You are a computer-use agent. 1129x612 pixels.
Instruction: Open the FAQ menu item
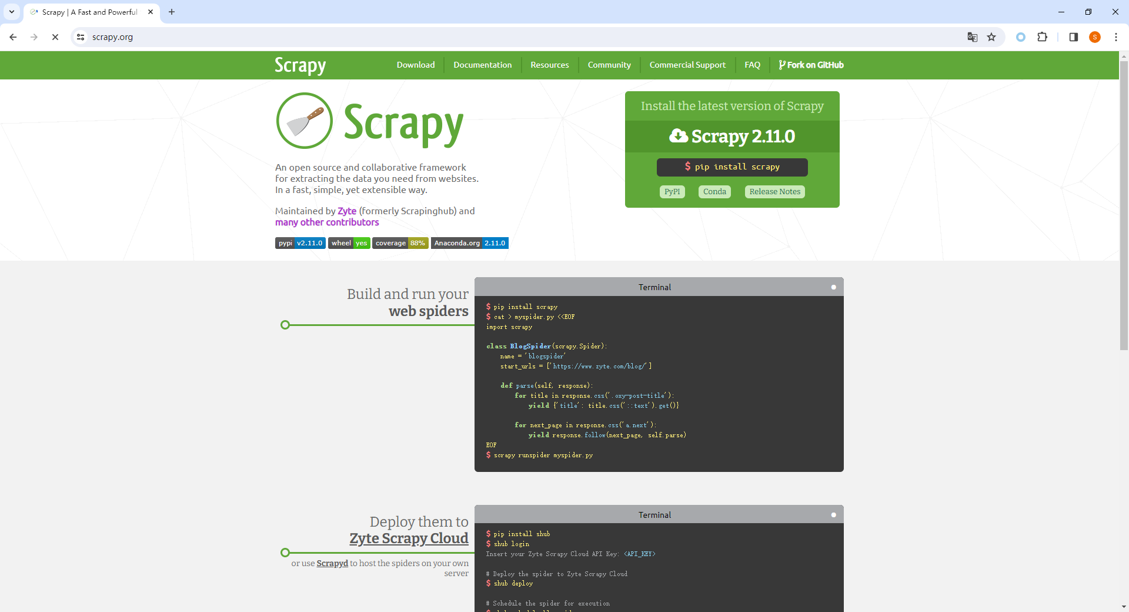point(753,65)
